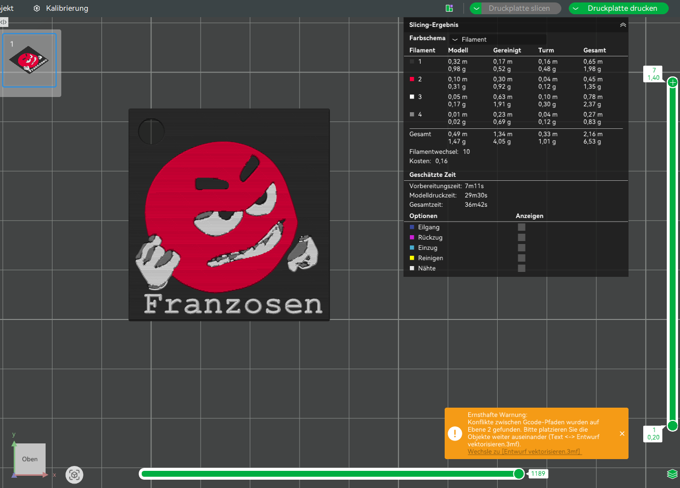Click the Gesamtzeit value 36m42s
Screen dimensions: 680x488
click(476, 205)
